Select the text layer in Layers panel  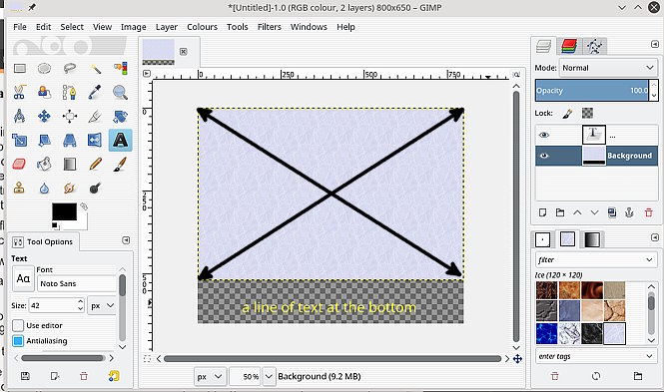596,136
